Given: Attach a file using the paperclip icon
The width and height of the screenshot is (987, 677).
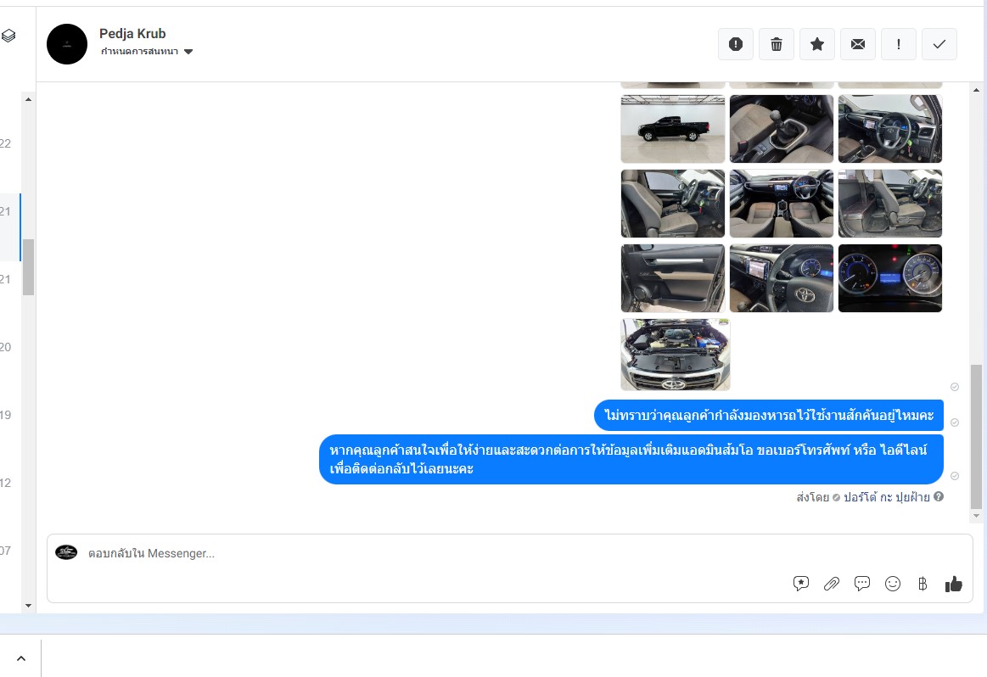Looking at the screenshot, I should click(832, 584).
